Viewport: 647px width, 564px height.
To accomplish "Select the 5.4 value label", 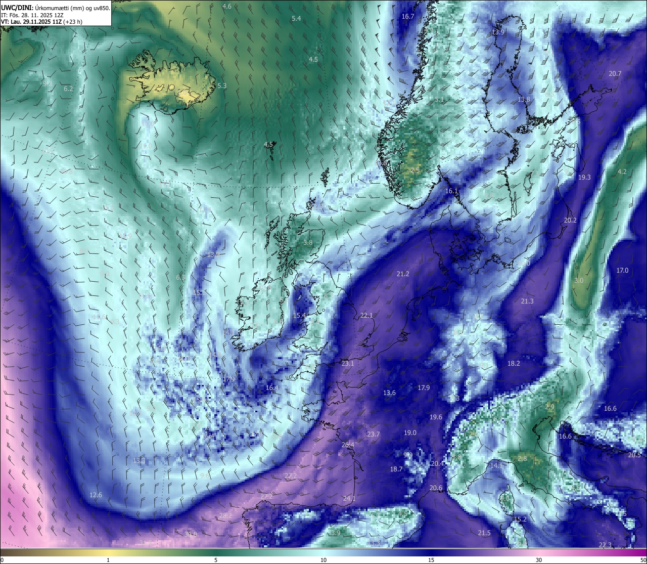I will (297, 18).
